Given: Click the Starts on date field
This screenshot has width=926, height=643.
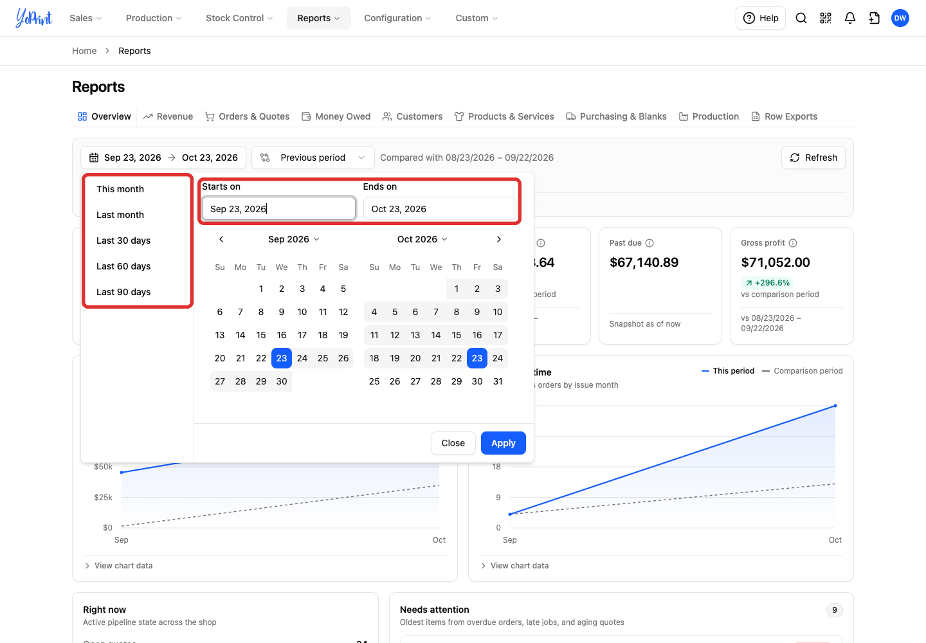Looking at the screenshot, I should (278, 209).
